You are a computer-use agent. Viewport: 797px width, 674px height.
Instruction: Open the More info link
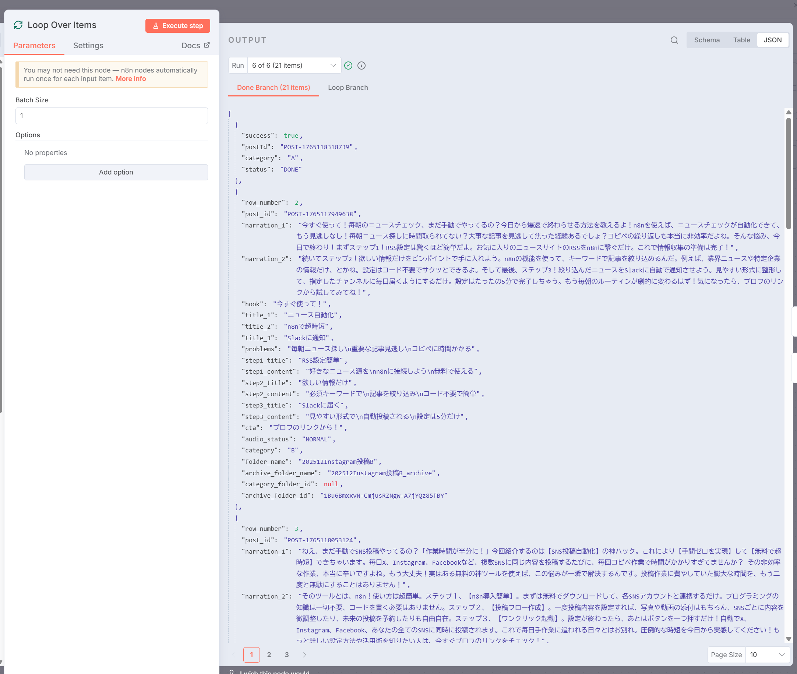tap(131, 79)
